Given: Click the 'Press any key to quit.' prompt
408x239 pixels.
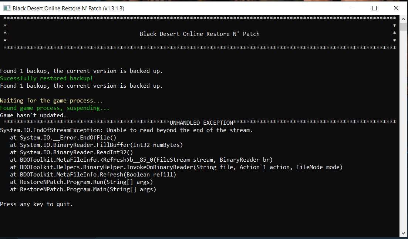Looking at the screenshot, I should 37,204.
